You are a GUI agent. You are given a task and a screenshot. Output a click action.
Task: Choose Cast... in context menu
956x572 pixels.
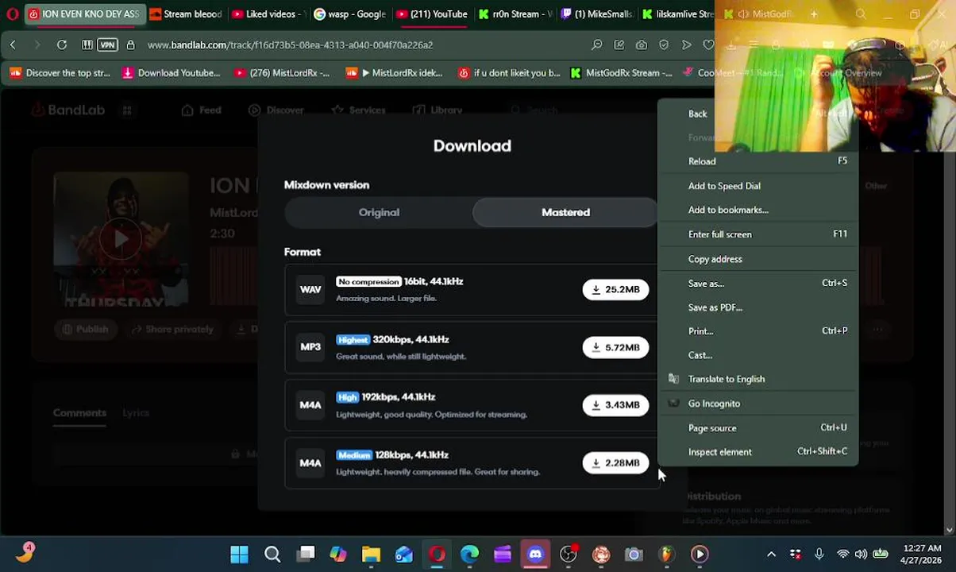(x=757, y=355)
